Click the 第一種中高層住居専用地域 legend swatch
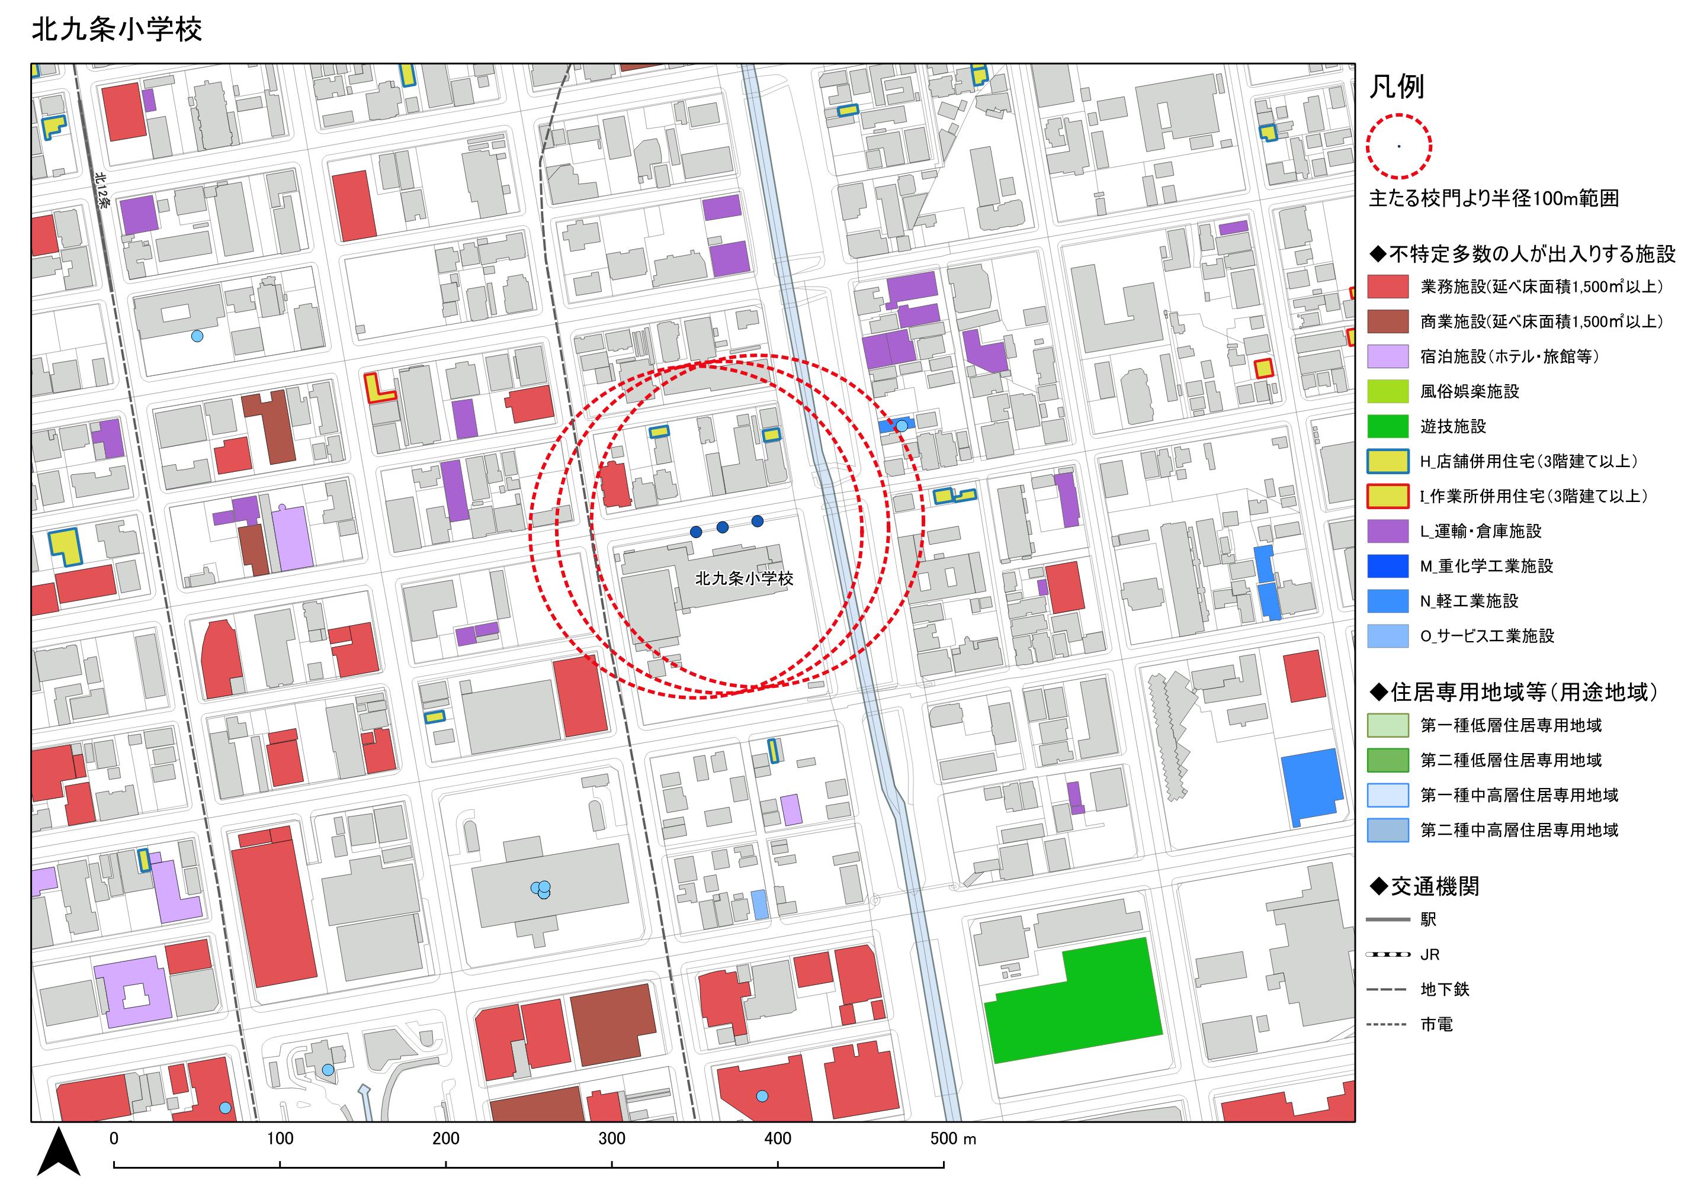1694x1187 pixels. 1388,794
